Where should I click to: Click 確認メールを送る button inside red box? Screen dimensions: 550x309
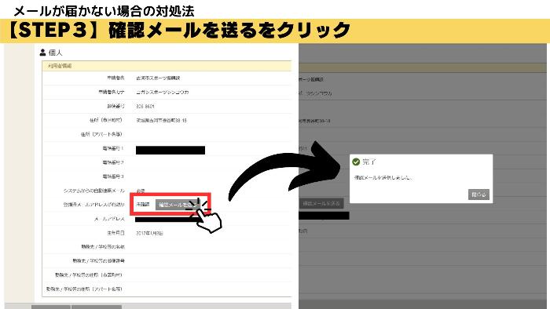click(174, 205)
